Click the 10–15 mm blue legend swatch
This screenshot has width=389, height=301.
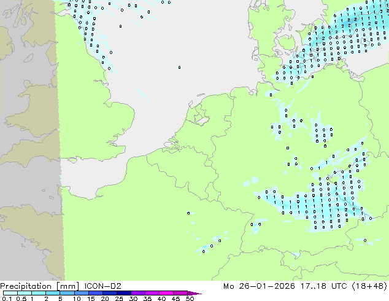click(82, 293)
